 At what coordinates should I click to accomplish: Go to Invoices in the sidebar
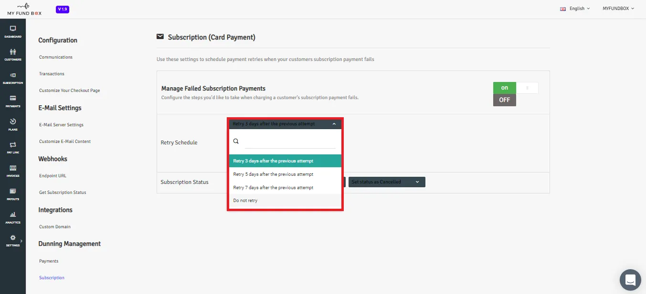click(13, 171)
